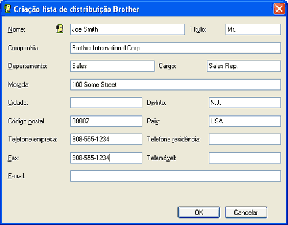Screen dimensions: 288x225
Task: Focus the Morada address field
Action: 175,85
